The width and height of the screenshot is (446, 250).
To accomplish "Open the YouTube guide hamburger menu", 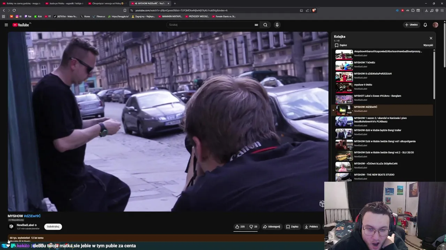I will 6,25.
